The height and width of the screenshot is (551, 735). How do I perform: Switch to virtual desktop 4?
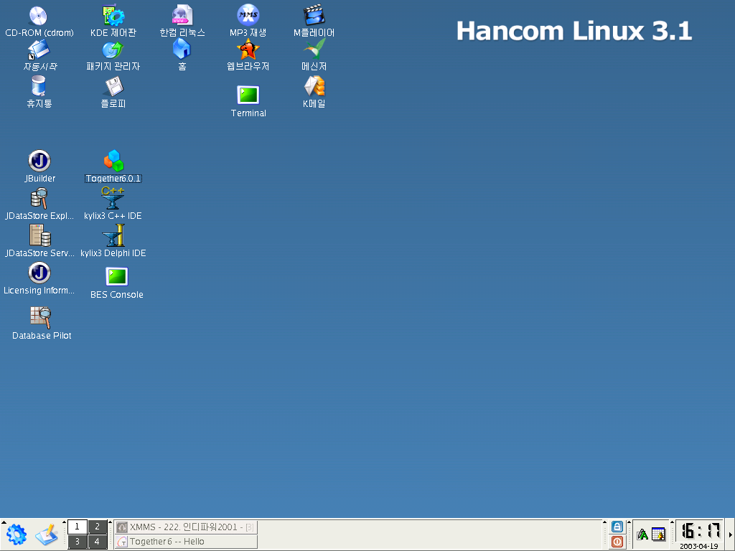98,542
